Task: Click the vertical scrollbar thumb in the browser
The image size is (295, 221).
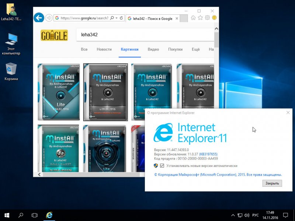Action: pos(216,40)
